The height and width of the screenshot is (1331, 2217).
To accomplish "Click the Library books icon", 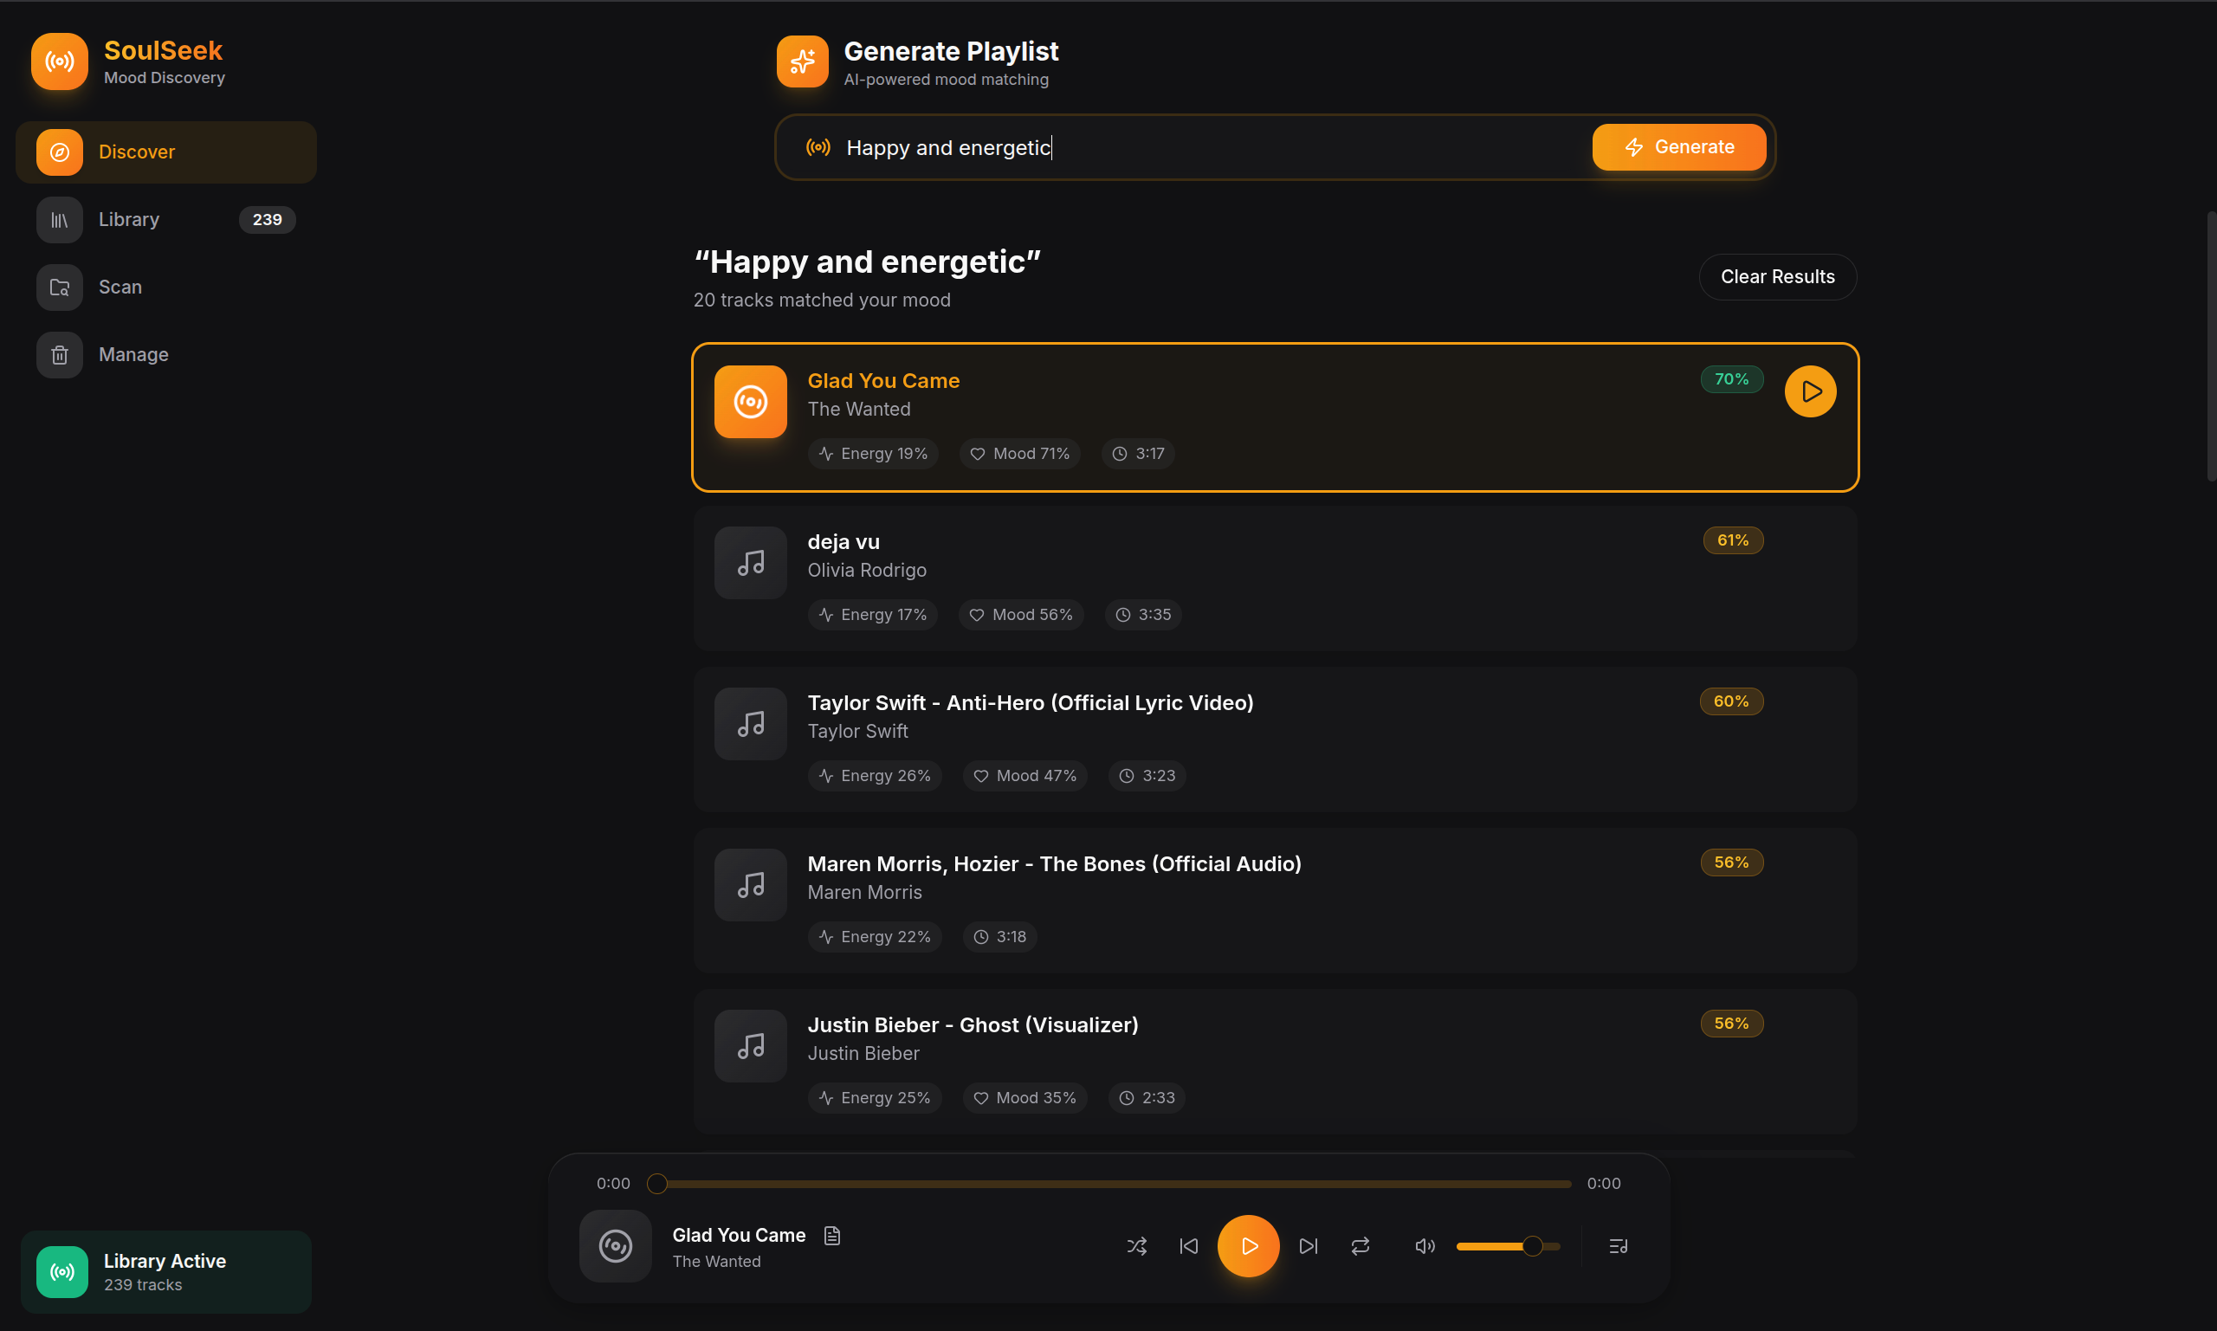I will tap(58, 219).
